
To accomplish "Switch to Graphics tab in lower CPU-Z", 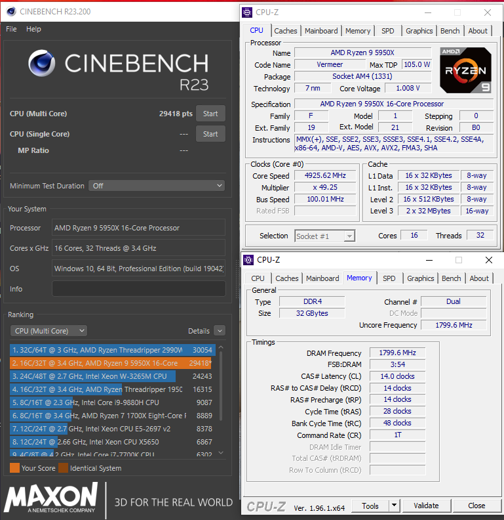I will pyautogui.click(x=421, y=278).
